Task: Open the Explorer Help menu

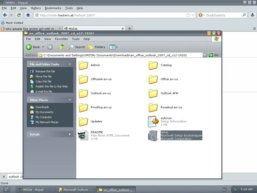Action: 87,39
